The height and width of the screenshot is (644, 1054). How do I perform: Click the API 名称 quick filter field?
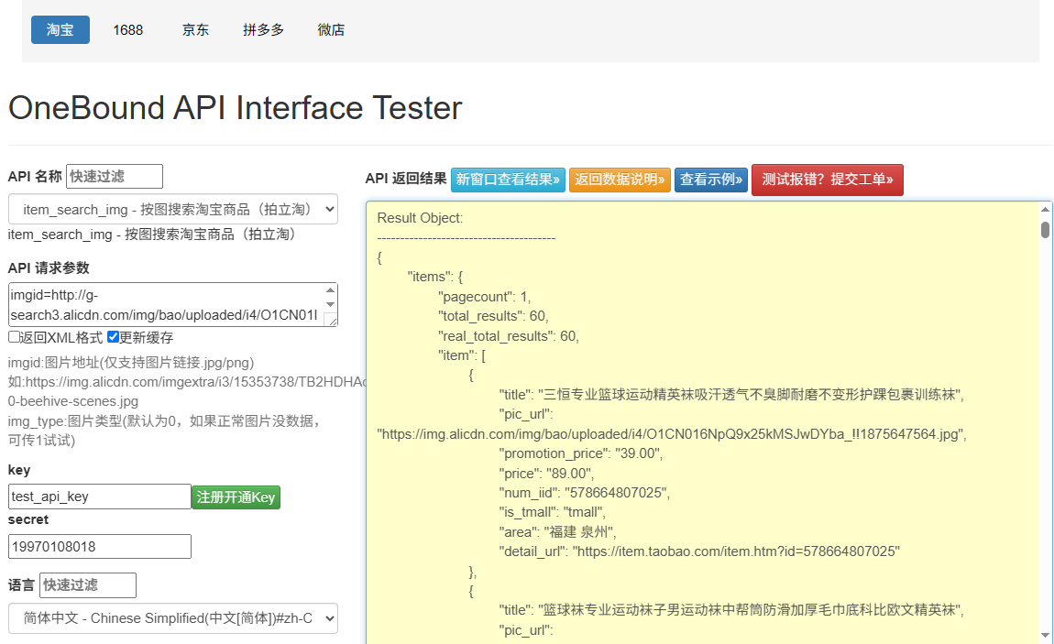(115, 176)
